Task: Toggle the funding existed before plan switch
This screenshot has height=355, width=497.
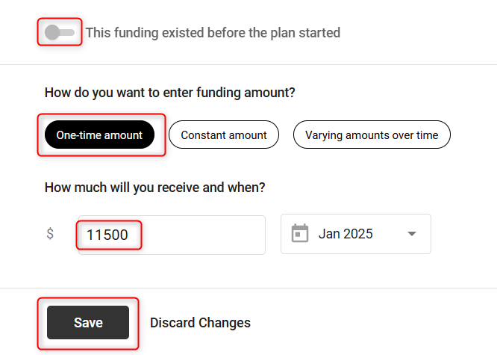Action: (x=59, y=32)
